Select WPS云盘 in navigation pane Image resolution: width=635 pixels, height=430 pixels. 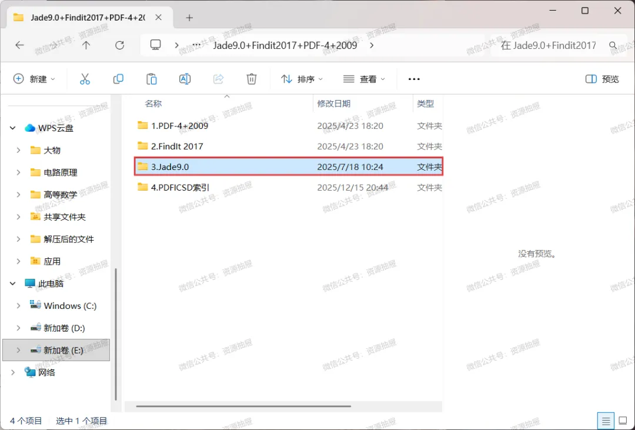49,128
